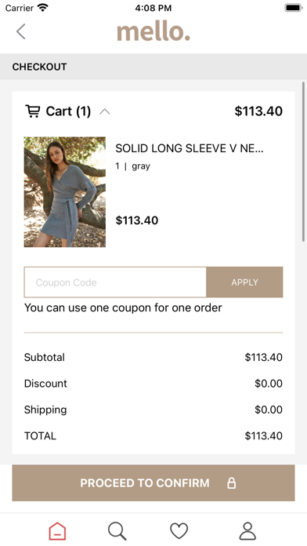Collapse the Cart section chevron
This screenshot has width=307, height=546.
[x=105, y=111]
